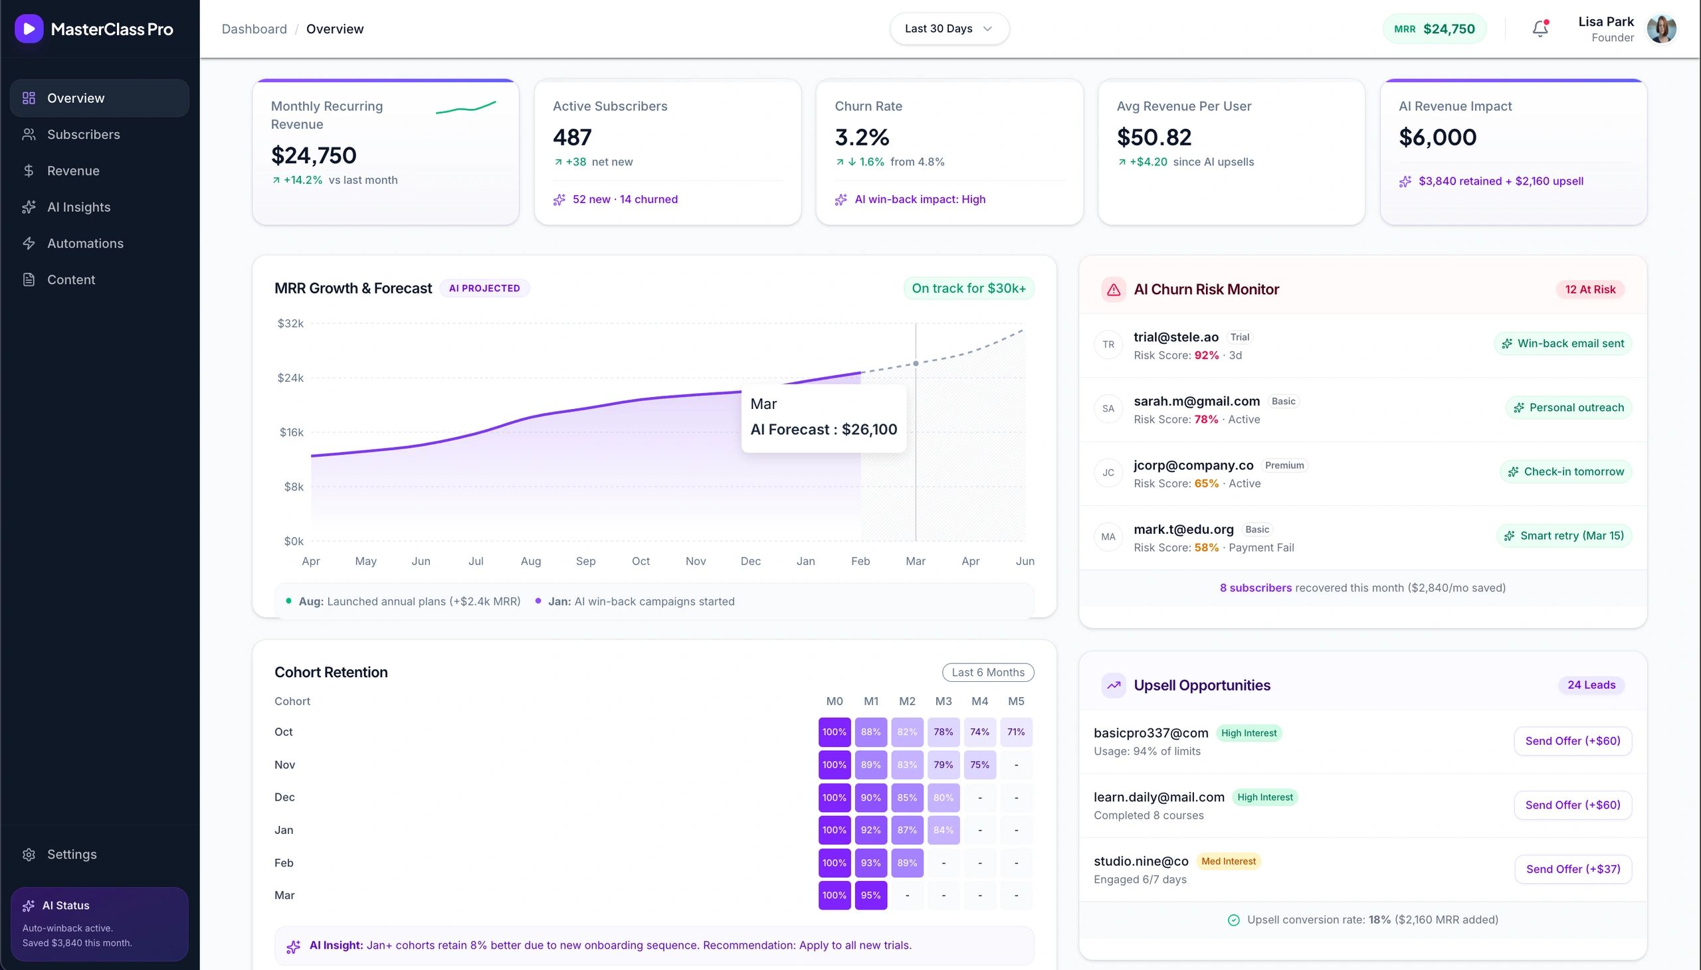Select Overview in the breadcrumb

click(336, 29)
